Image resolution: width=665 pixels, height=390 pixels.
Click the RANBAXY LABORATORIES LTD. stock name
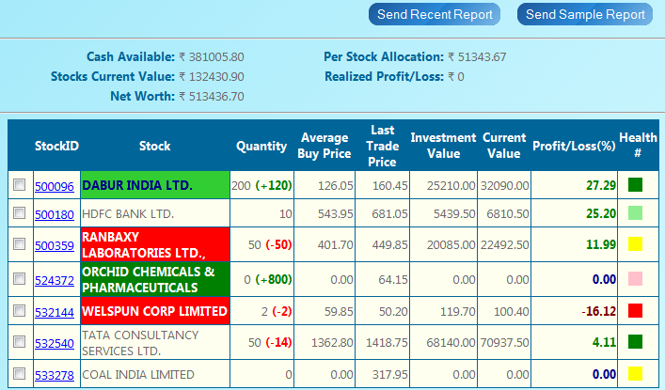tap(144, 244)
